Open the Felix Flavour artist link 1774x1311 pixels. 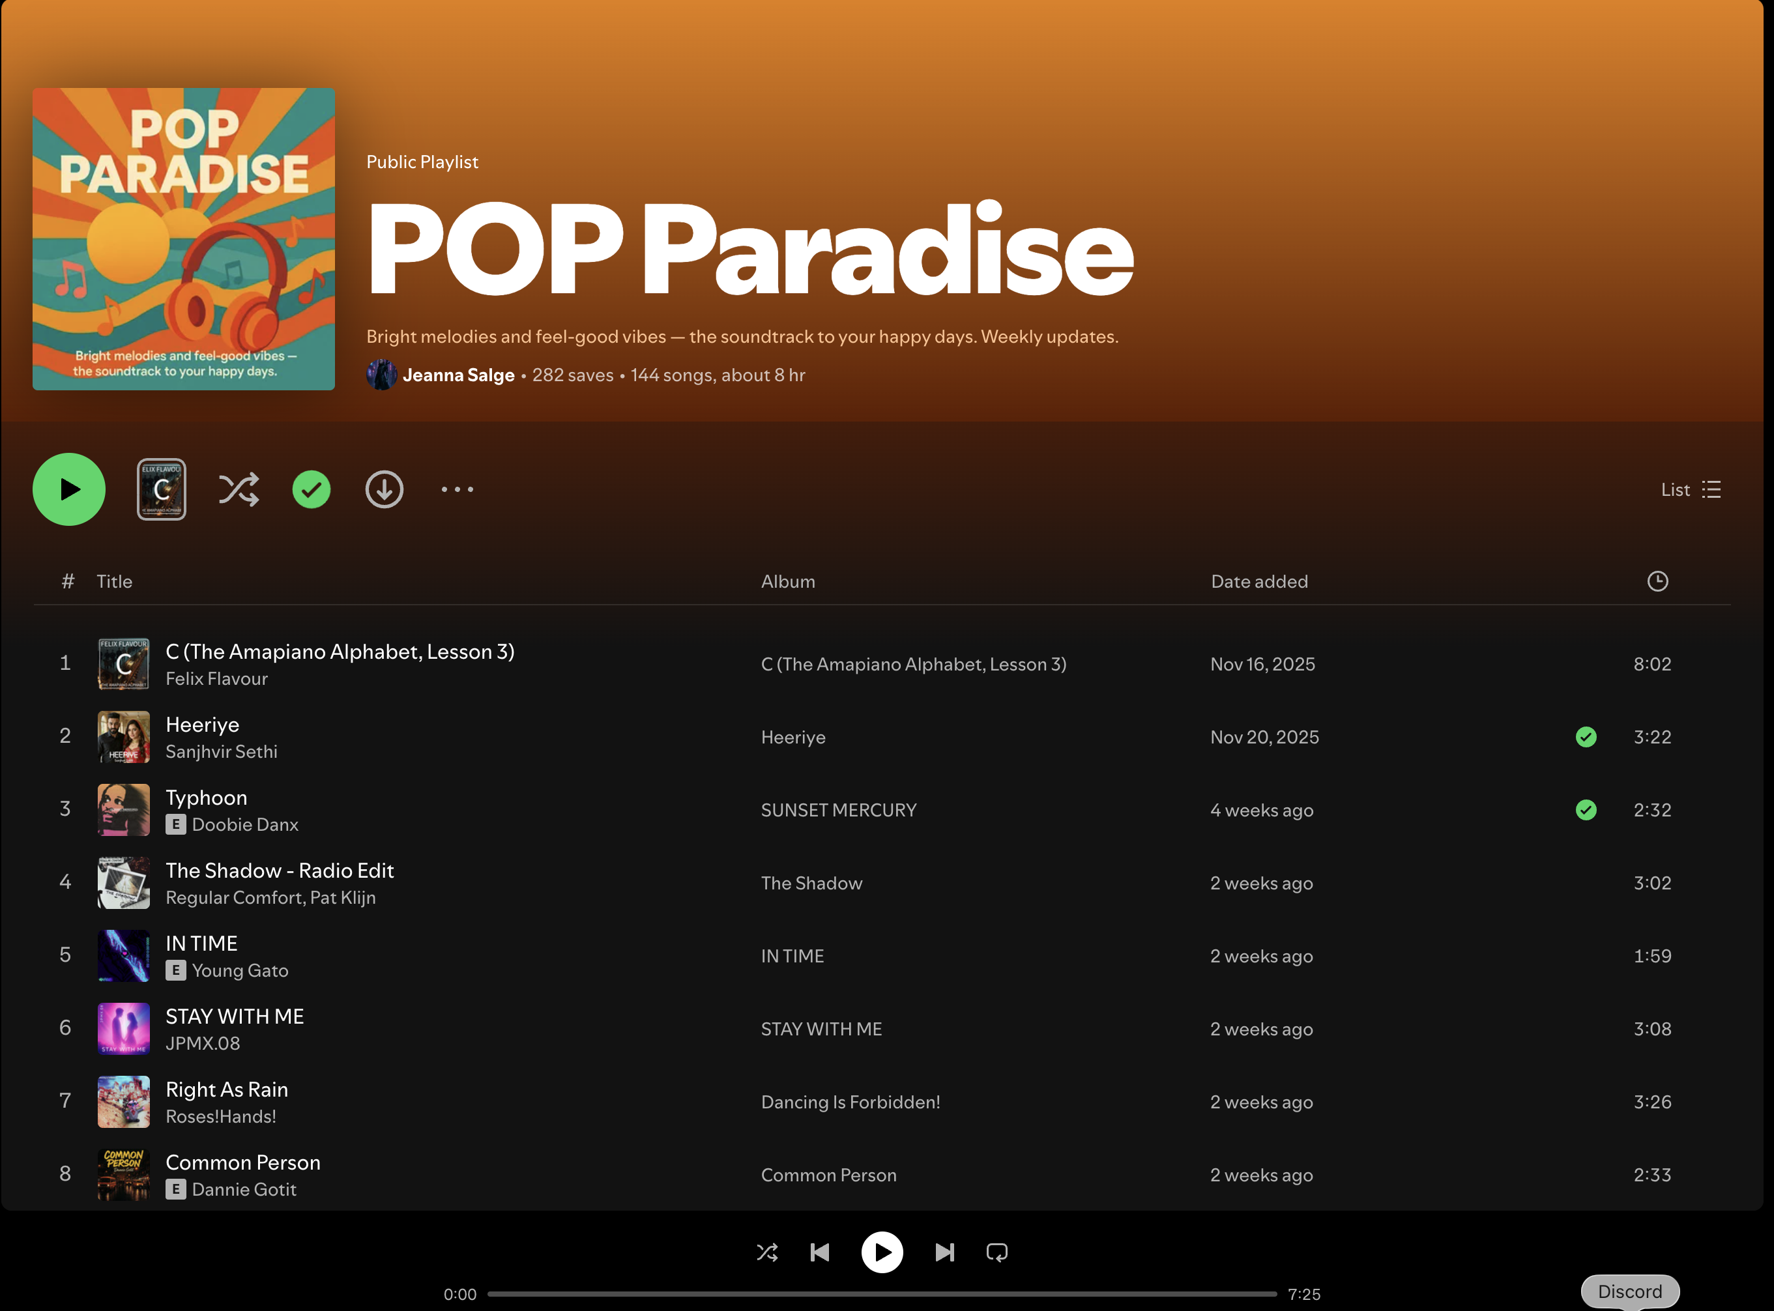coord(216,680)
